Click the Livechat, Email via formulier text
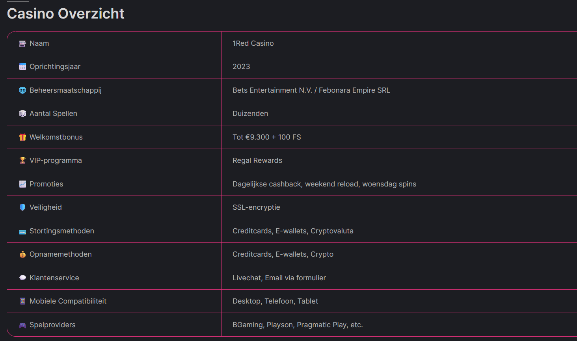Viewport: 577px width, 341px height. point(279,278)
